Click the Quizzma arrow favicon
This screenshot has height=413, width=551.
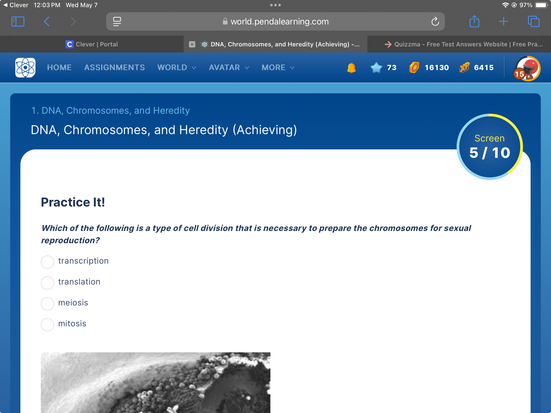pos(388,44)
